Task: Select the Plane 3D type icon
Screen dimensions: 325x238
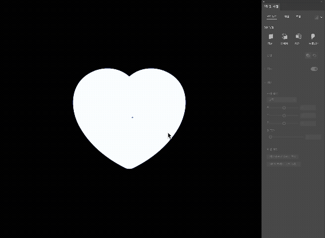Action: pyautogui.click(x=271, y=37)
